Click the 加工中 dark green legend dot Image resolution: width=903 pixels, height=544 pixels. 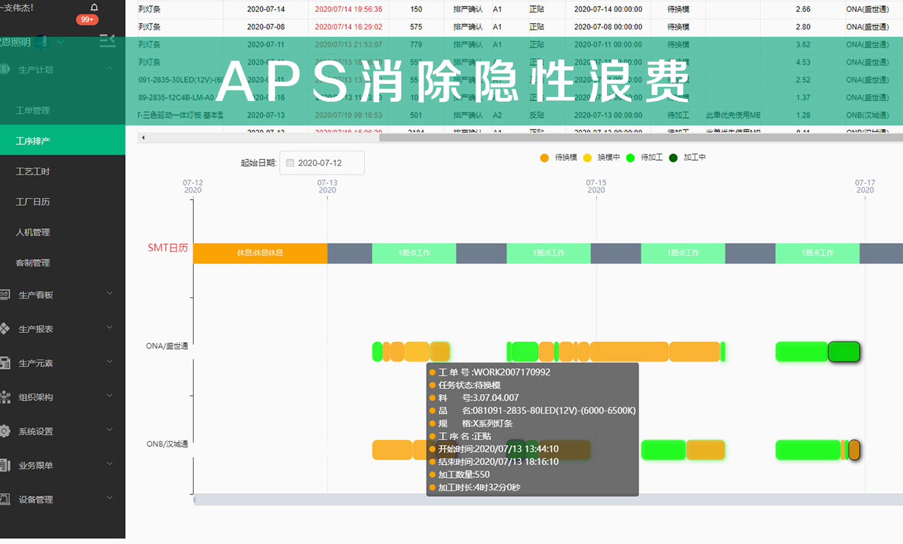(672, 158)
